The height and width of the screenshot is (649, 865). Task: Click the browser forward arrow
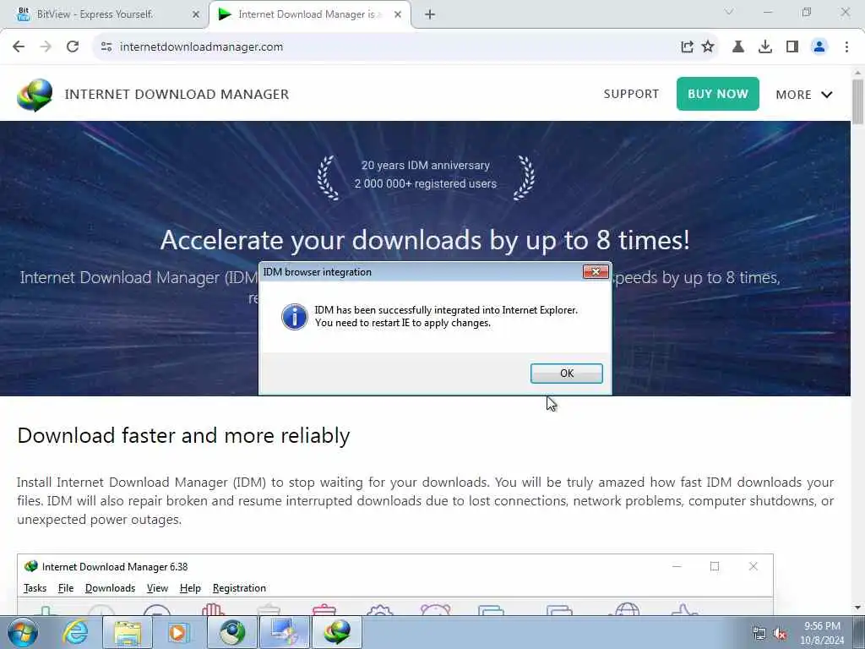(46, 47)
